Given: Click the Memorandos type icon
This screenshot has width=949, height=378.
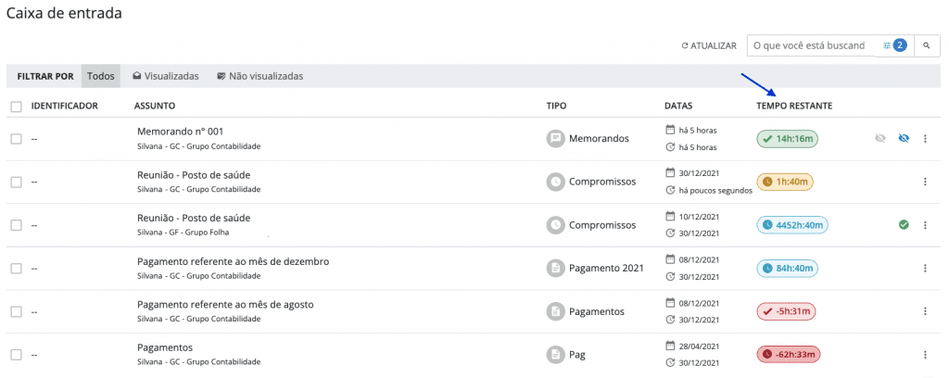Looking at the screenshot, I should point(555,138).
